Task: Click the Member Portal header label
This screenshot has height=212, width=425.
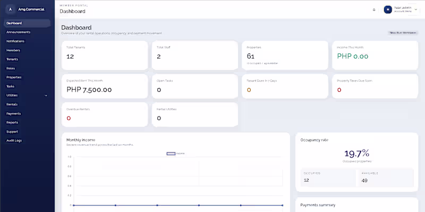Action: coord(74,6)
